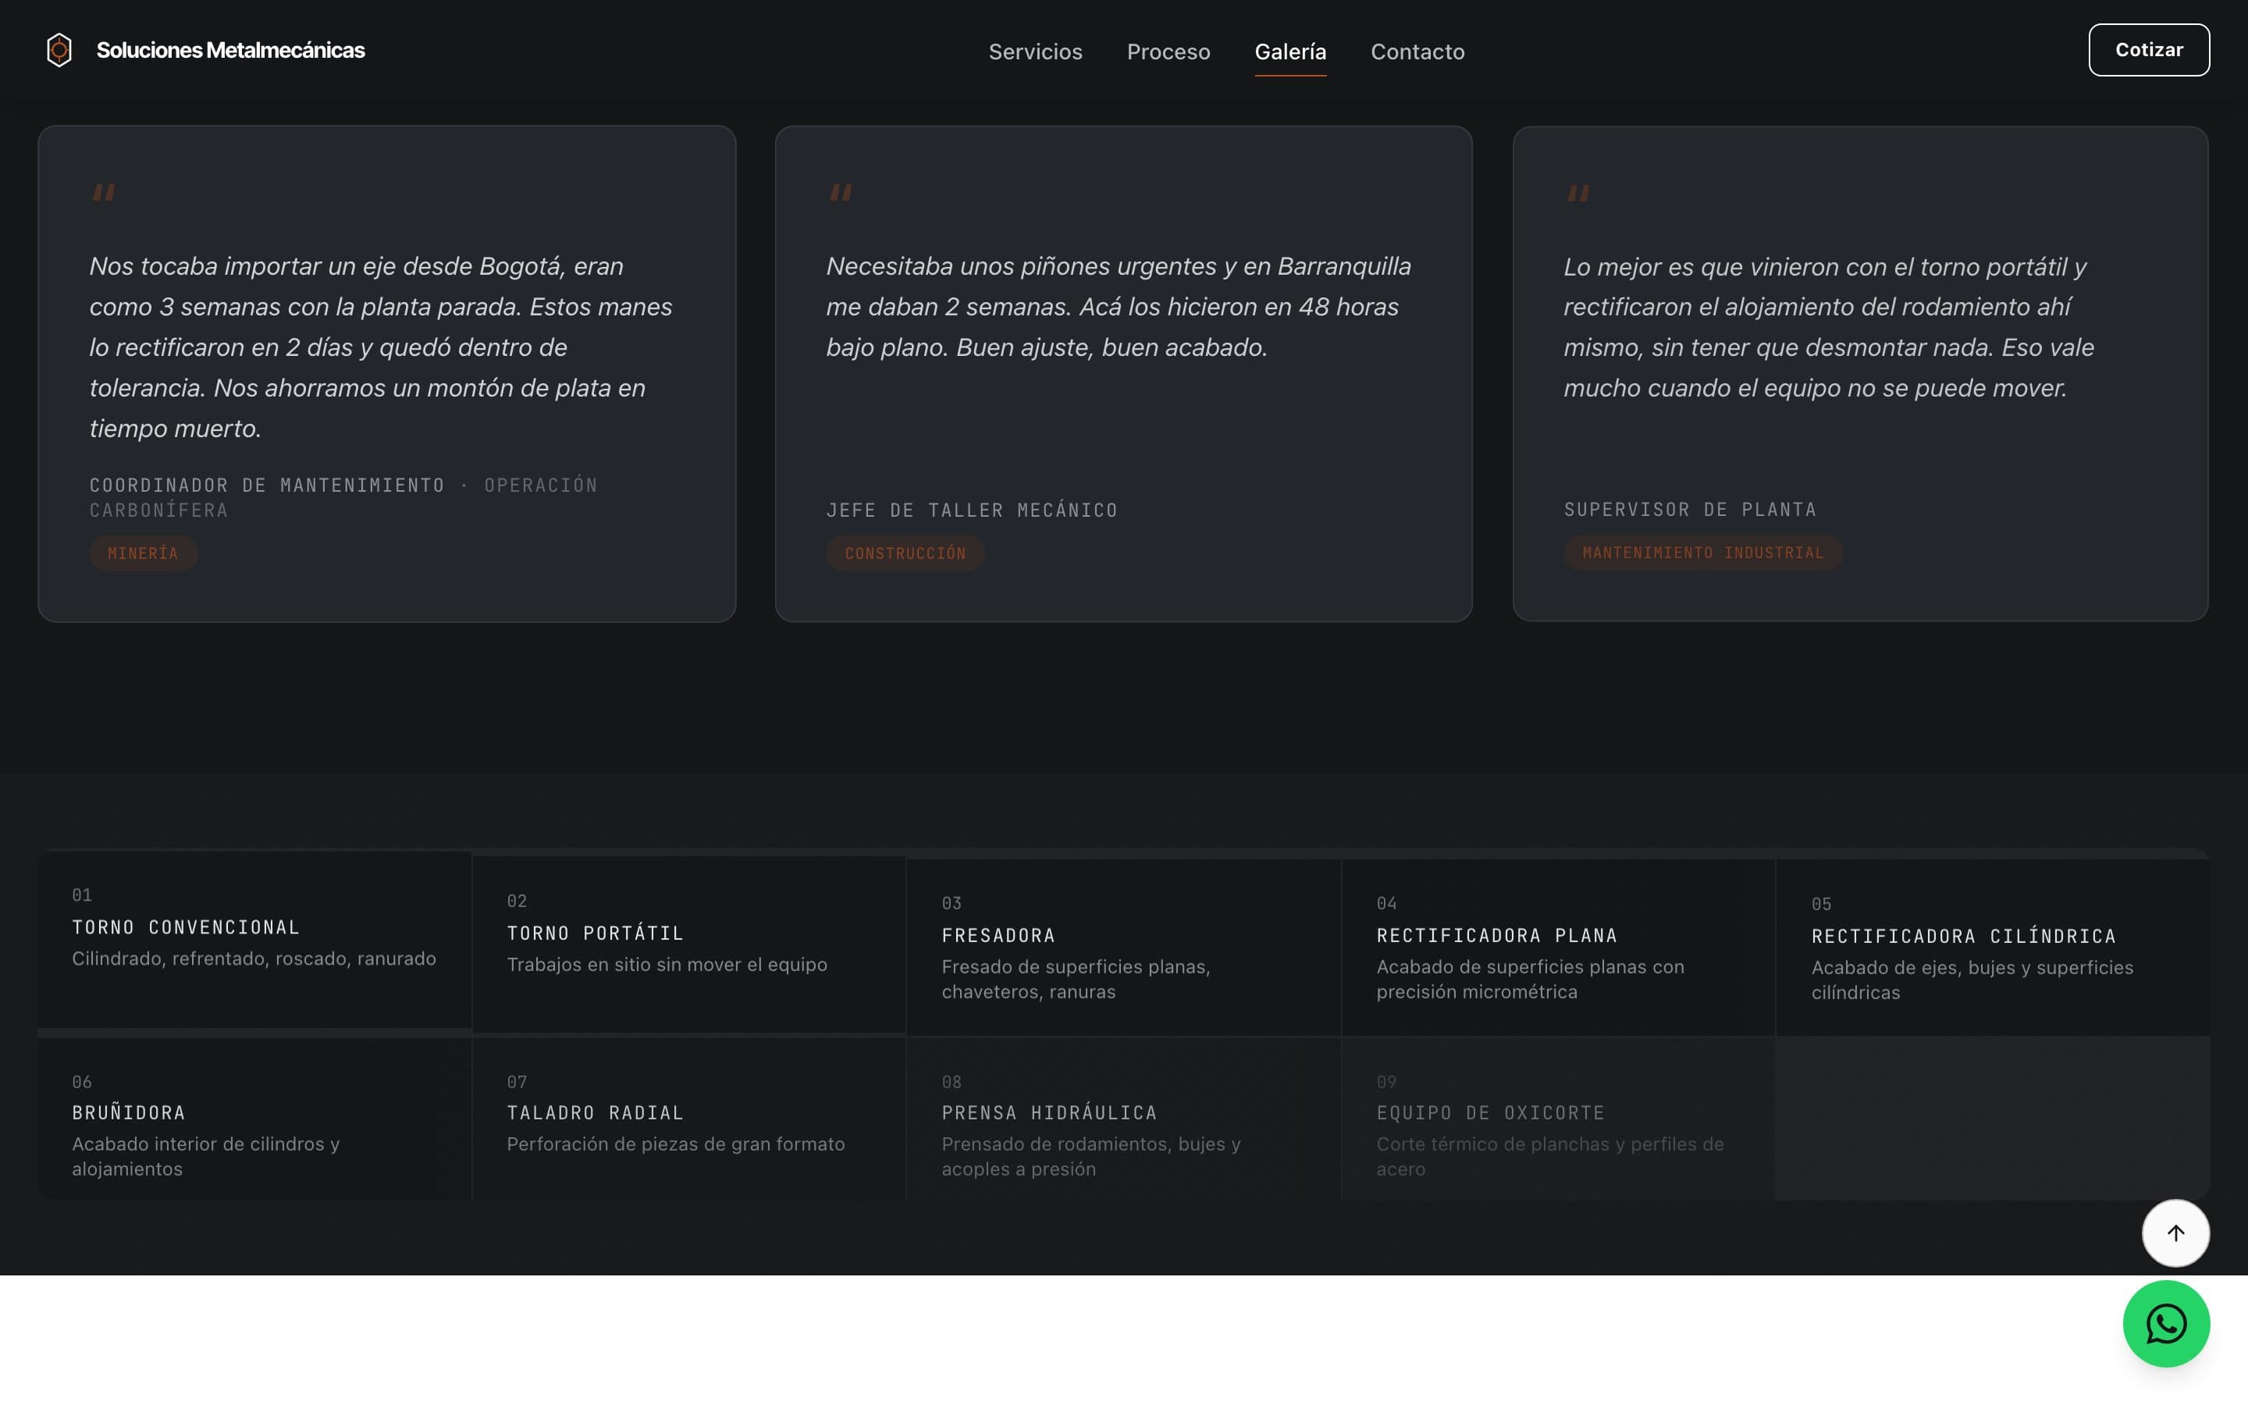
Task: Open the Fresadora equipment card
Action: tap(1122, 946)
